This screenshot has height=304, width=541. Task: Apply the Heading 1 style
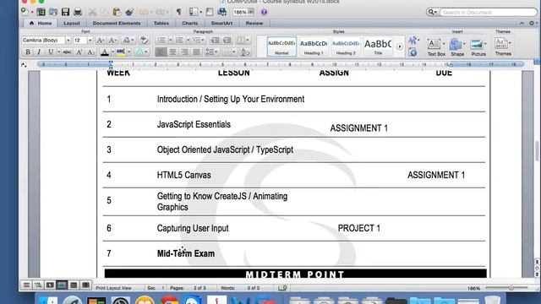(x=314, y=46)
